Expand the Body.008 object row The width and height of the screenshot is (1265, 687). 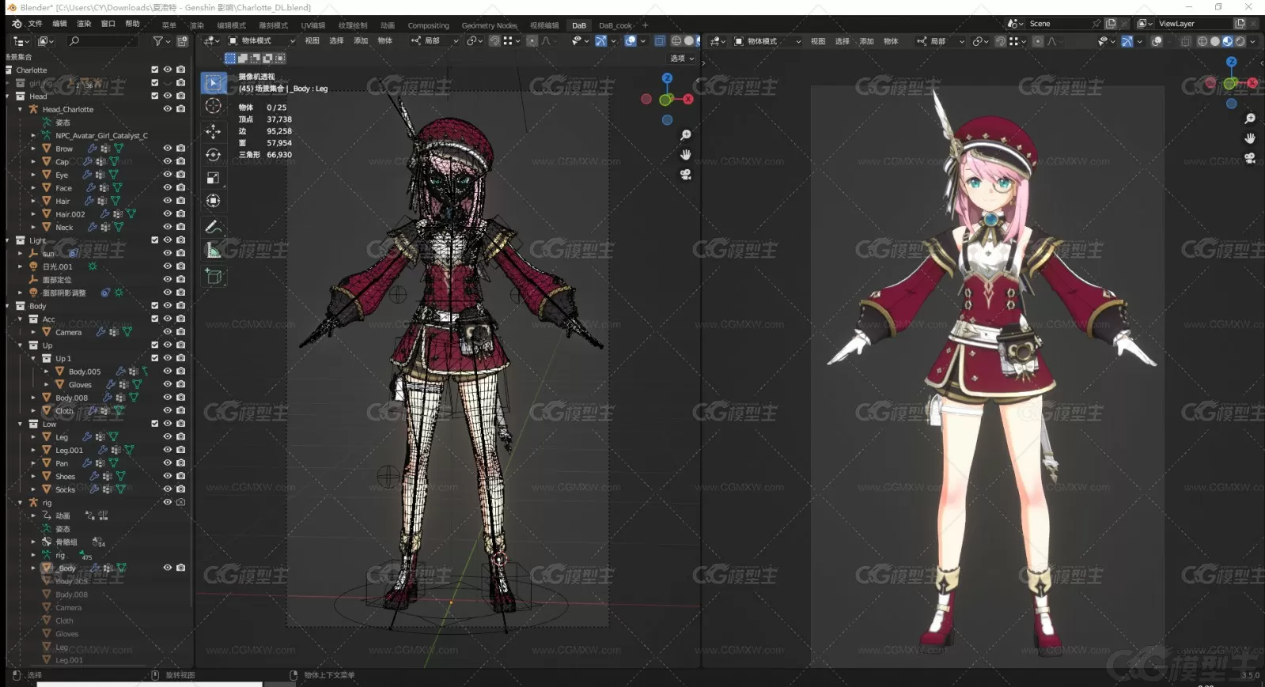point(33,398)
